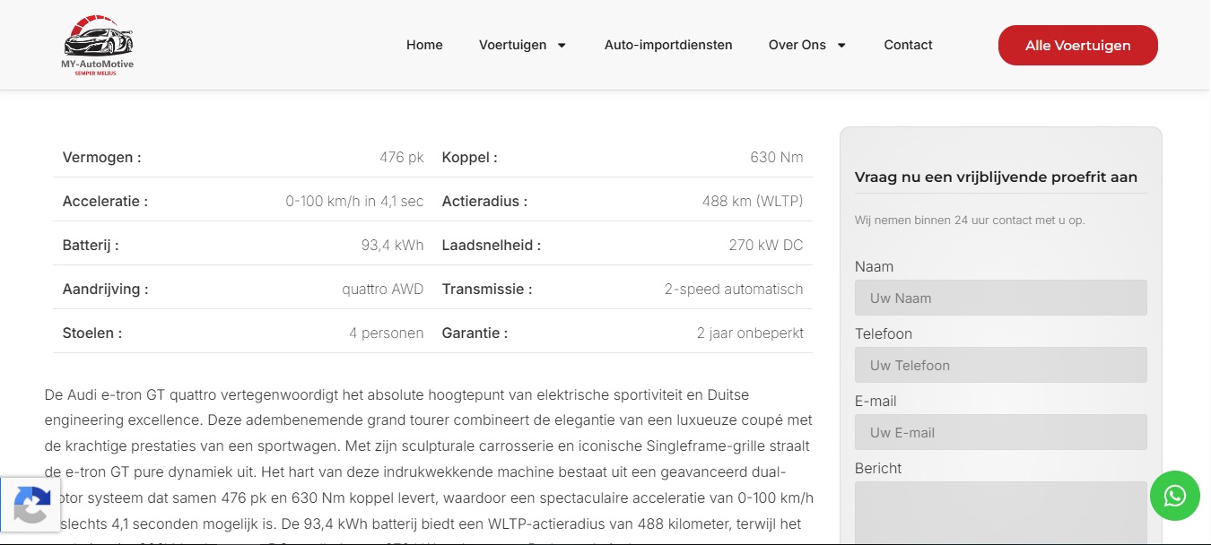1211x545 pixels.
Task: Open the Voertuigen menu item
Action: click(513, 45)
